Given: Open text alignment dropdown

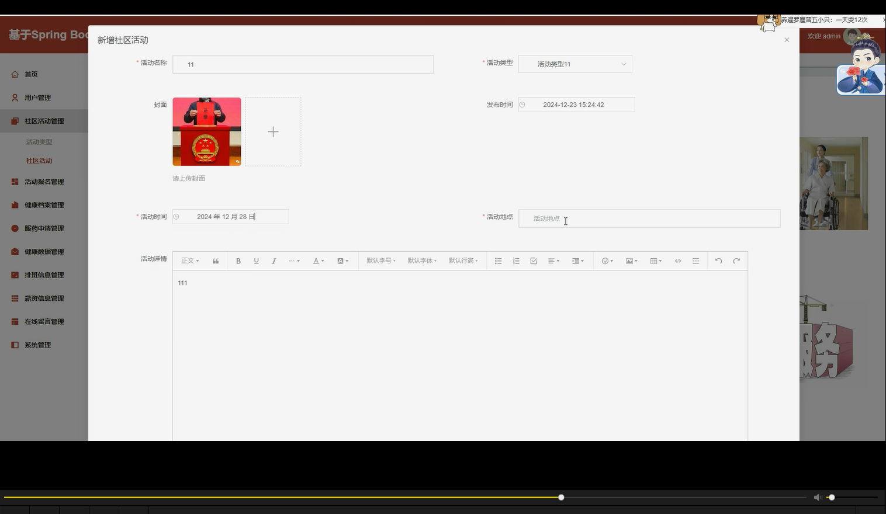Looking at the screenshot, I should pos(553,261).
